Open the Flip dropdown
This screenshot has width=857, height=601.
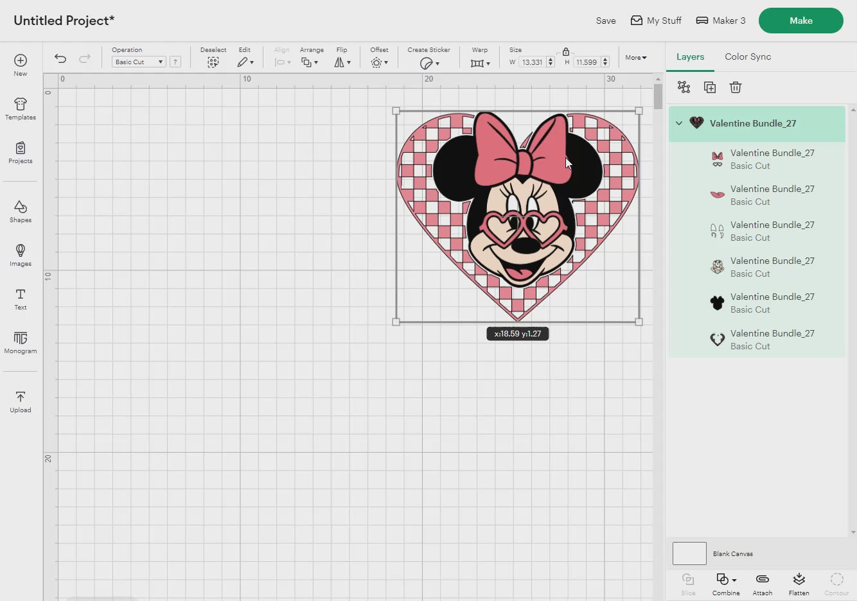(342, 62)
